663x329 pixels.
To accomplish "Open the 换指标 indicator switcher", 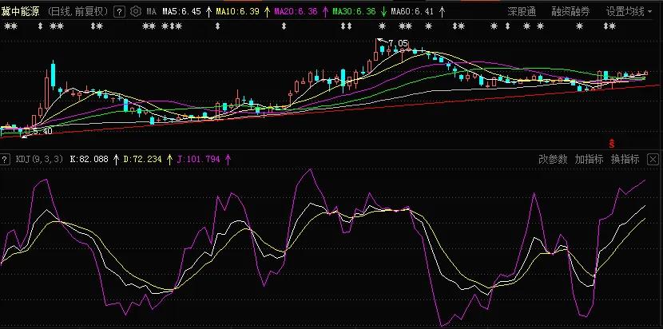I will coord(625,159).
